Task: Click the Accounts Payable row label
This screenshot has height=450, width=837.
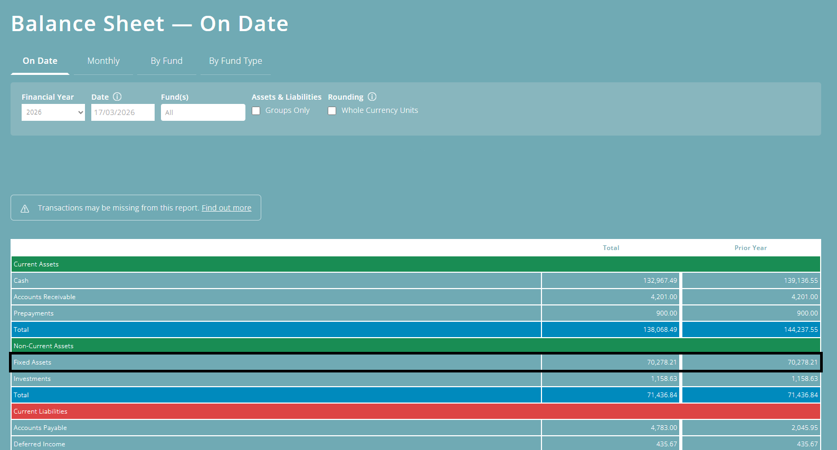Action: click(x=40, y=428)
